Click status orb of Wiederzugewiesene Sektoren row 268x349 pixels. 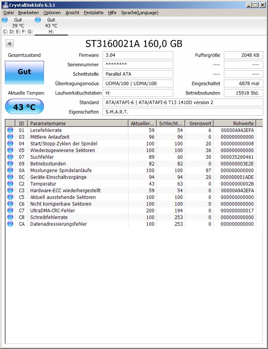tap(10, 150)
